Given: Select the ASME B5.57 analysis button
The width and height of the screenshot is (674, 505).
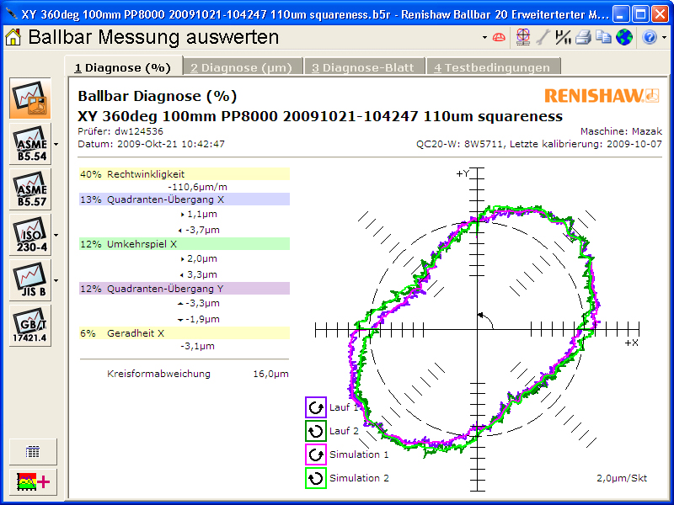Looking at the screenshot, I should tap(30, 189).
